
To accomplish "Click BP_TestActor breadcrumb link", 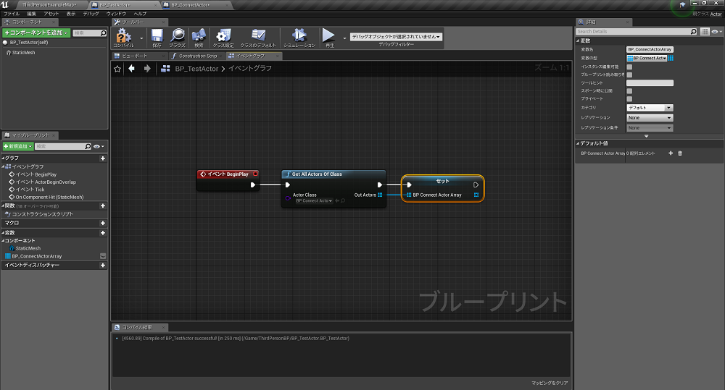I will pos(196,68).
